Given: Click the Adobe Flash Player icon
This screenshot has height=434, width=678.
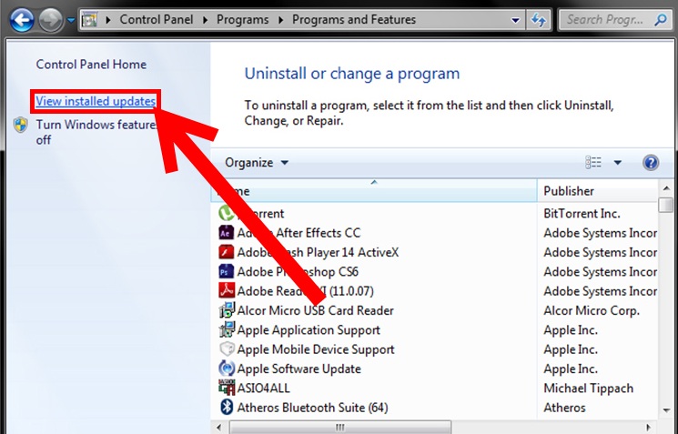Looking at the screenshot, I should click(226, 252).
